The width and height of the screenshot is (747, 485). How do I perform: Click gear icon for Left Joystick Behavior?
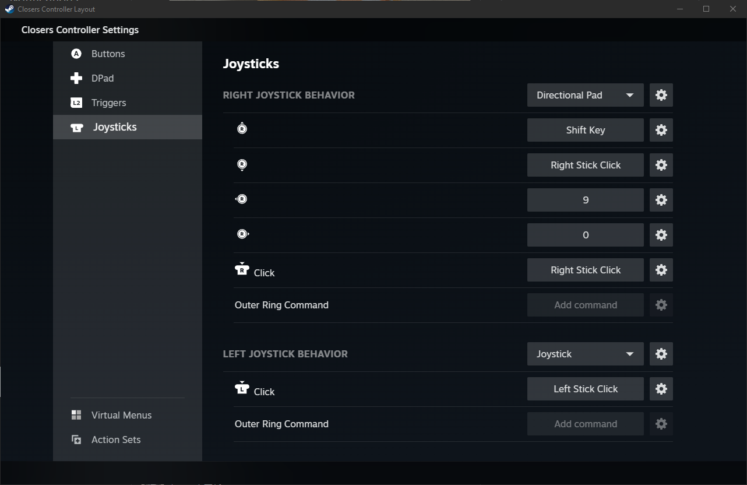661,354
